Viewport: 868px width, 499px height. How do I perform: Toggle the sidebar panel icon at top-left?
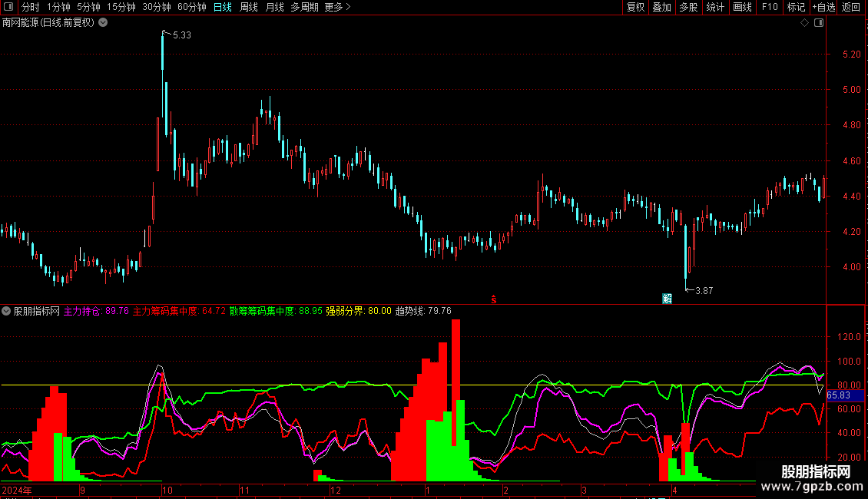coord(8,7)
